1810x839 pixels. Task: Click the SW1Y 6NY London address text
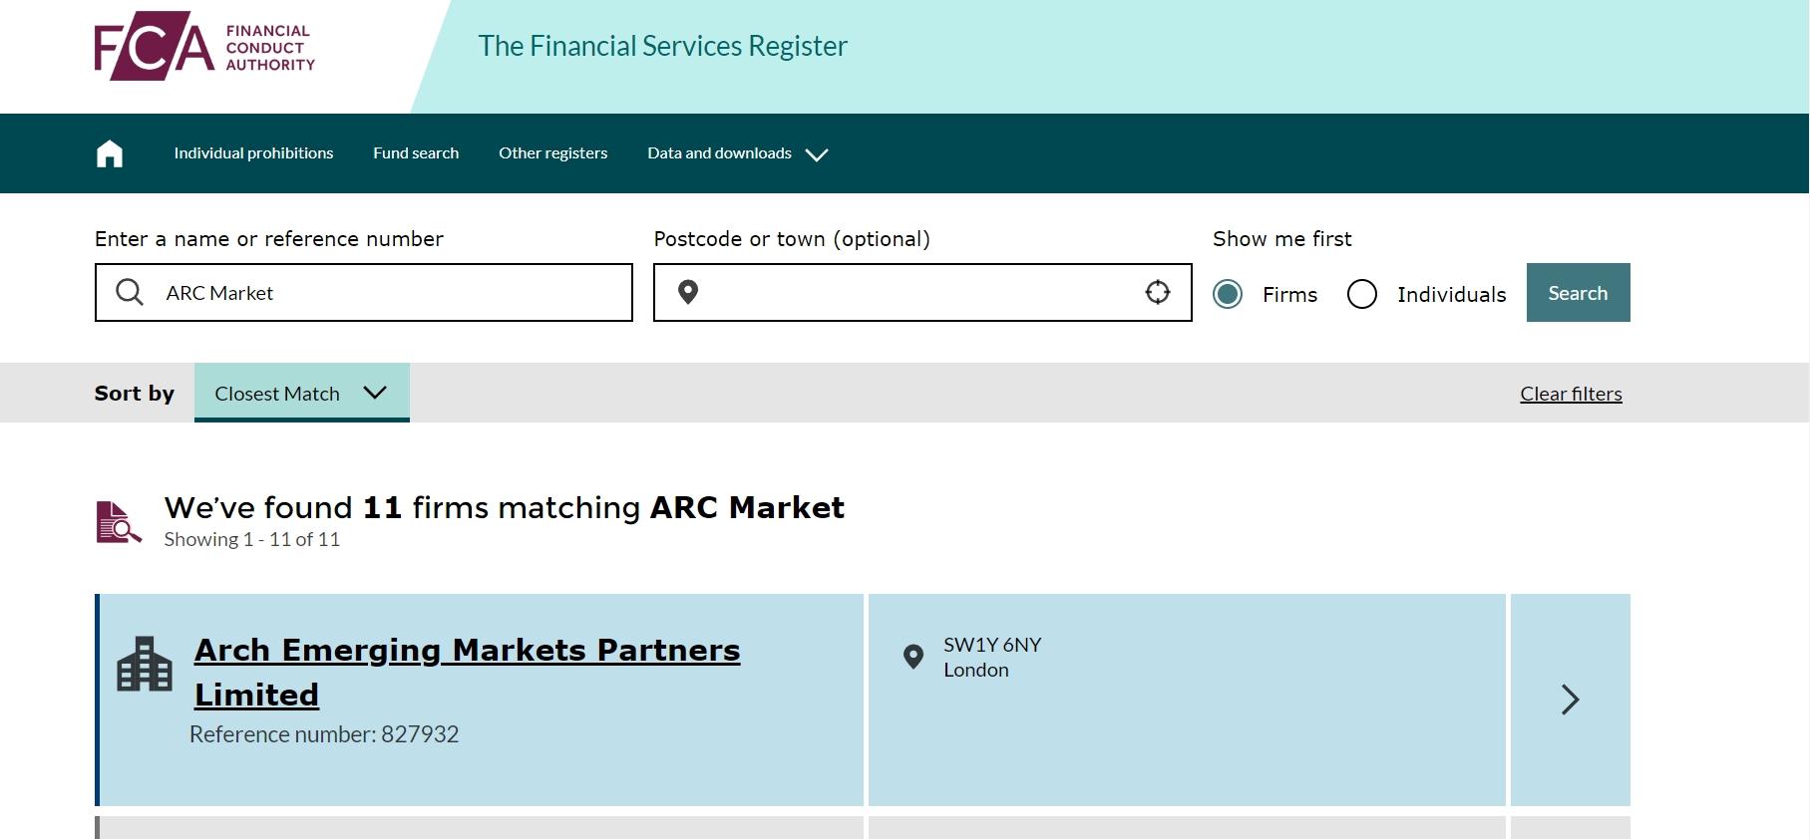(x=992, y=657)
